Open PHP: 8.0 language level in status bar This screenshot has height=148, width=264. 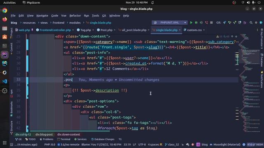(49, 144)
